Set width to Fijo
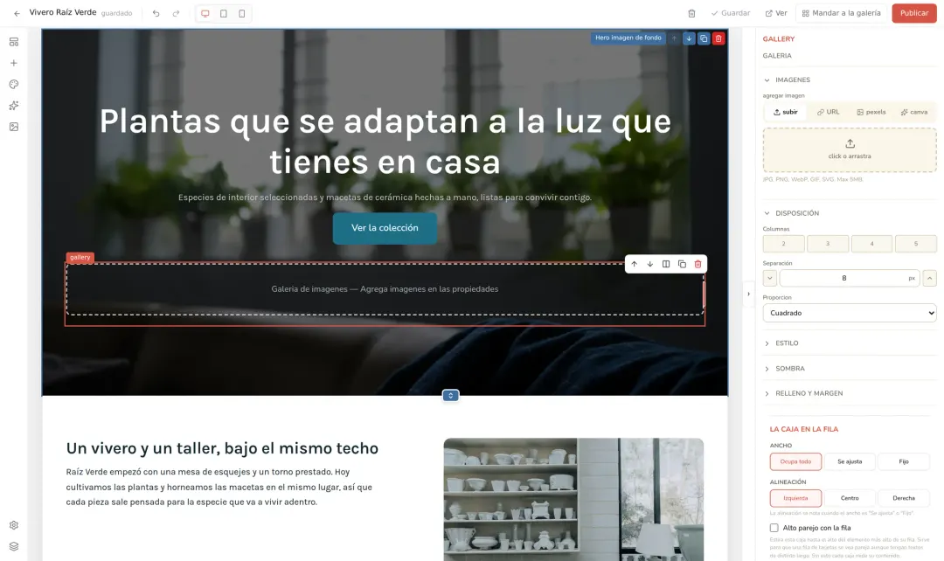Viewport: 944px width, 561px height. (x=904, y=461)
